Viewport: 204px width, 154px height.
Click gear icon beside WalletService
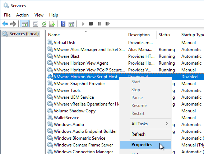coord(50,118)
